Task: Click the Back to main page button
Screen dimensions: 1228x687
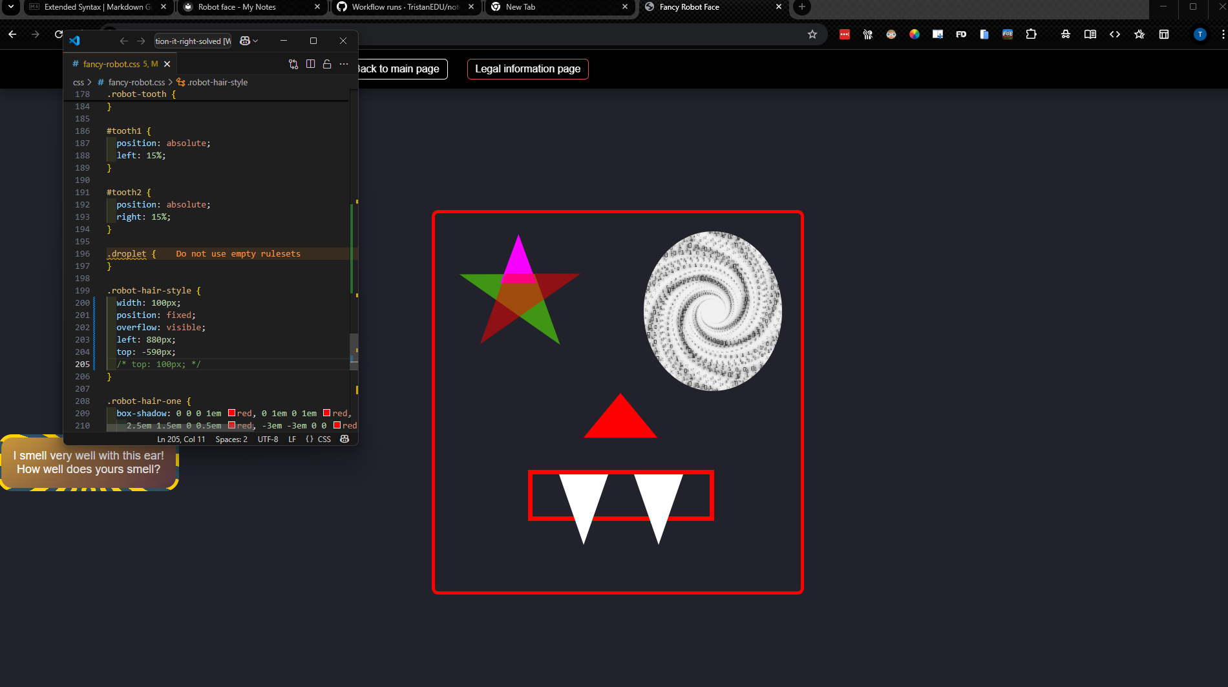Action: pyautogui.click(x=399, y=69)
